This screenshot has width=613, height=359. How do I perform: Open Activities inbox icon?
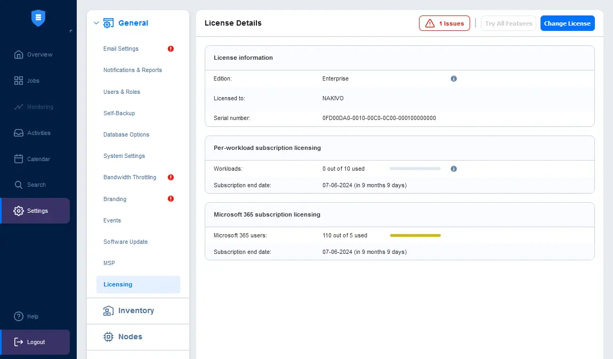18,133
